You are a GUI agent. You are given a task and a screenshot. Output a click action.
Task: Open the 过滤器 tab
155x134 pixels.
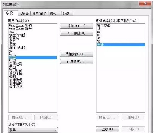[x=24, y=13]
